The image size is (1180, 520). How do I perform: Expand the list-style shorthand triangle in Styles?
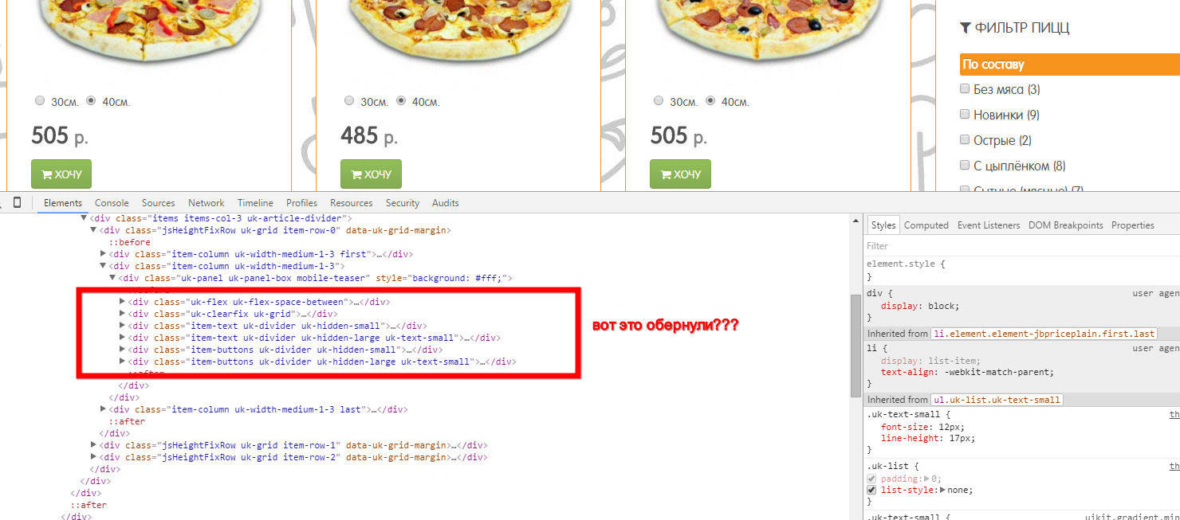pos(943,491)
